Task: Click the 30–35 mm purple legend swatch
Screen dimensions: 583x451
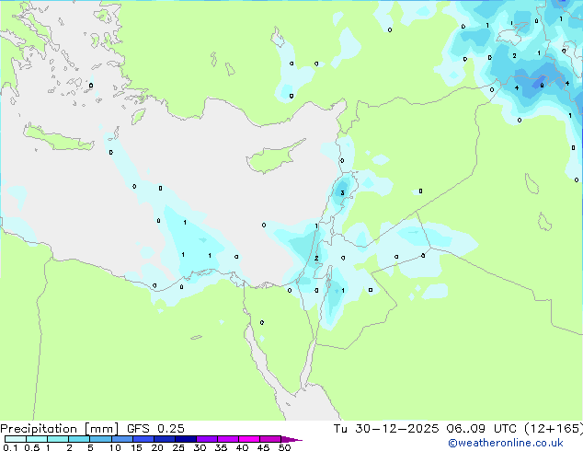Action: point(206,439)
